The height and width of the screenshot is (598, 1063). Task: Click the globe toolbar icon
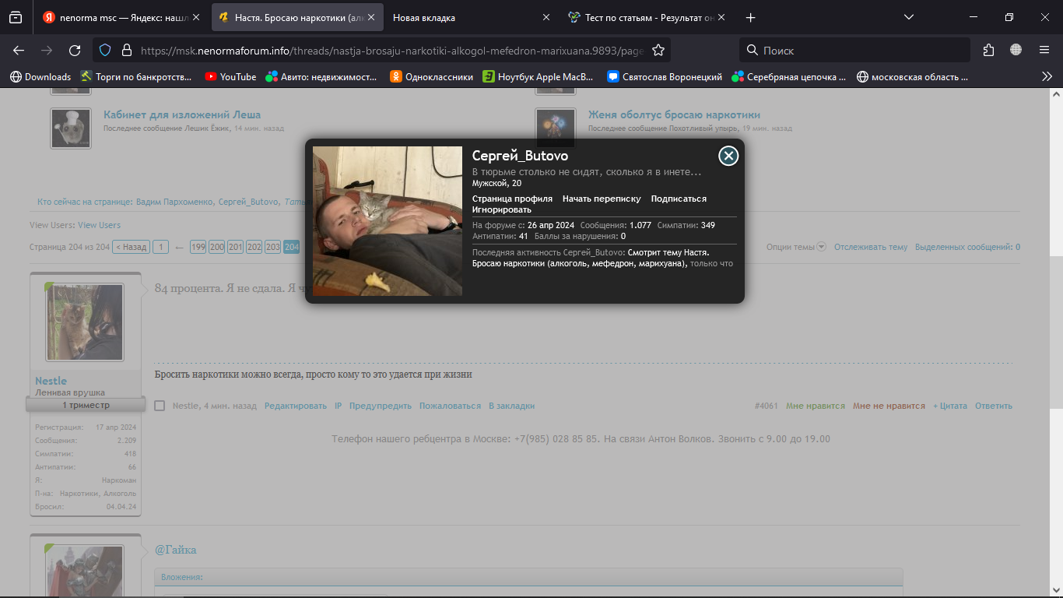point(1016,51)
